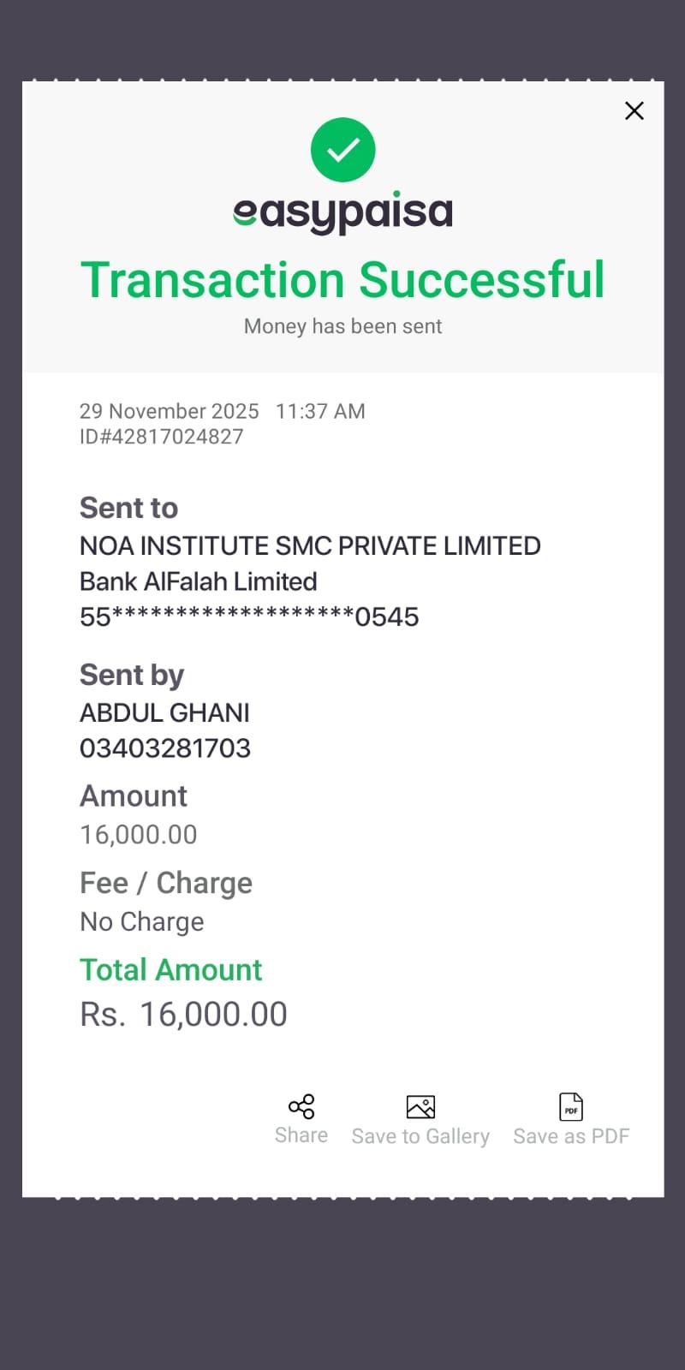Tap the Total Amount Rs. 16,000.00

[x=183, y=1014]
